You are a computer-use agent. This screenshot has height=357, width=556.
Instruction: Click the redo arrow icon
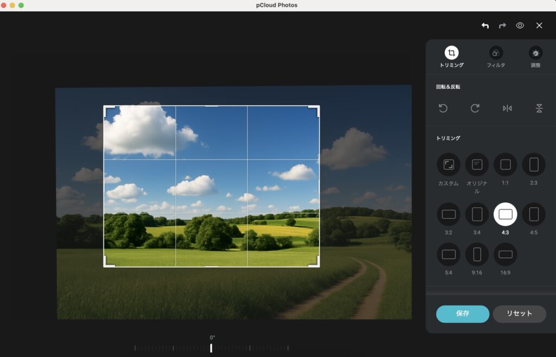(502, 25)
